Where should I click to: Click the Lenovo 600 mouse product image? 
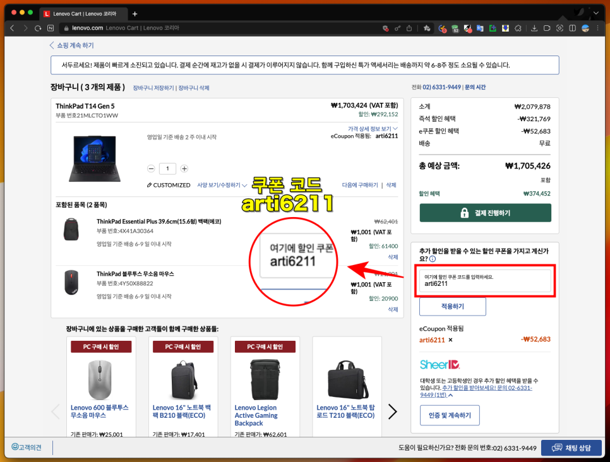[100, 380]
